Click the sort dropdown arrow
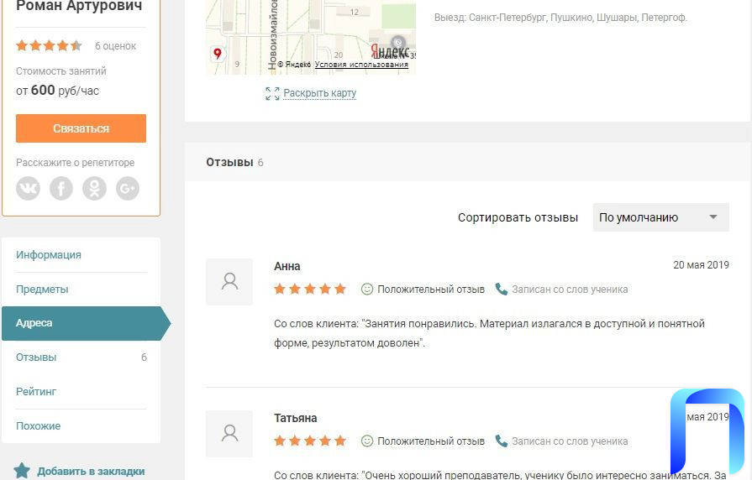The image size is (752, 480). (x=713, y=217)
